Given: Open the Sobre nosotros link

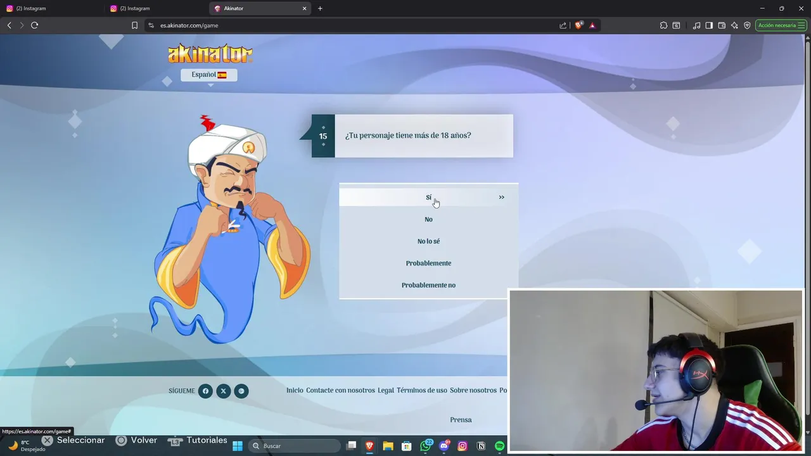Looking at the screenshot, I should 473,390.
